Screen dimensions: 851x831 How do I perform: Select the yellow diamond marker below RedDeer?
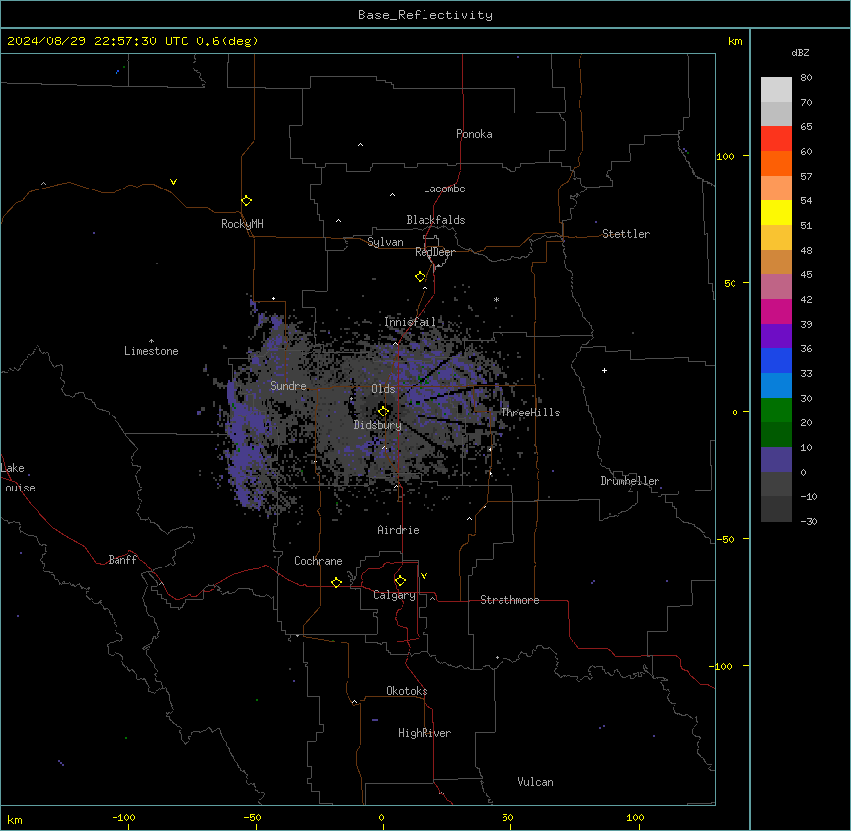[x=421, y=277]
